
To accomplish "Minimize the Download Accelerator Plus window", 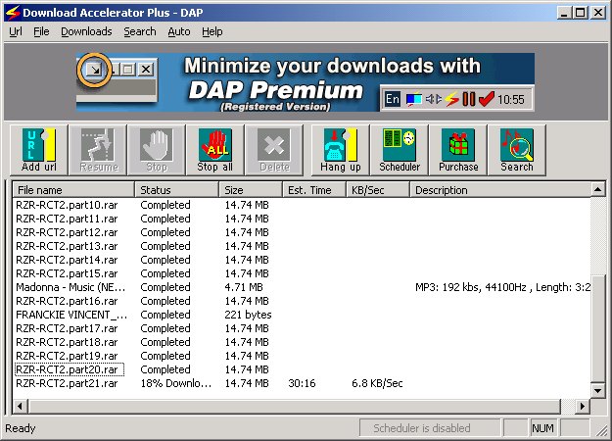I will 564,13.
